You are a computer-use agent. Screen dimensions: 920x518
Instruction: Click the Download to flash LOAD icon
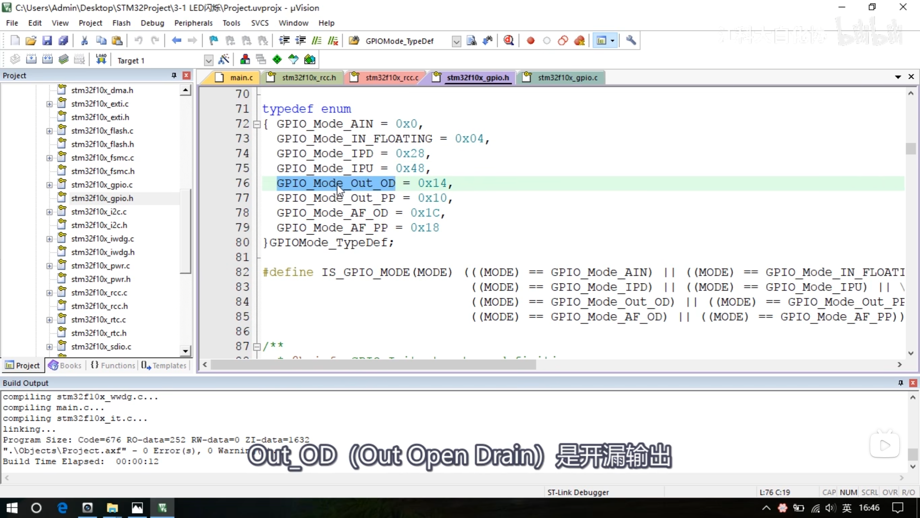pos(101,59)
